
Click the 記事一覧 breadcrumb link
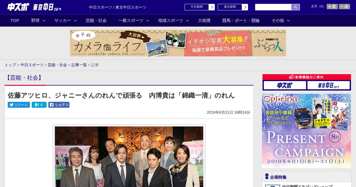79,65
